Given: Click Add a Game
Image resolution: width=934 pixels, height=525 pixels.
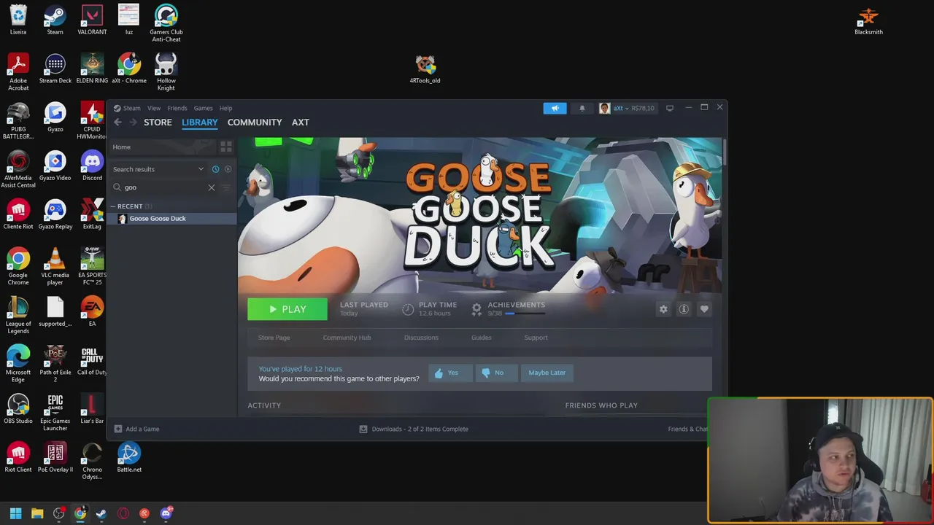Looking at the screenshot, I should click(x=136, y=429).
